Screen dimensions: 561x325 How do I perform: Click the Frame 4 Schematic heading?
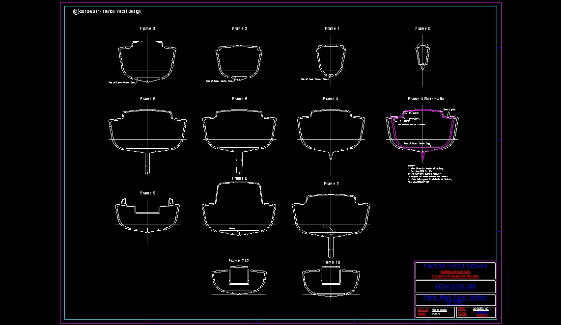pyautogui.click(x=425, y=99)
